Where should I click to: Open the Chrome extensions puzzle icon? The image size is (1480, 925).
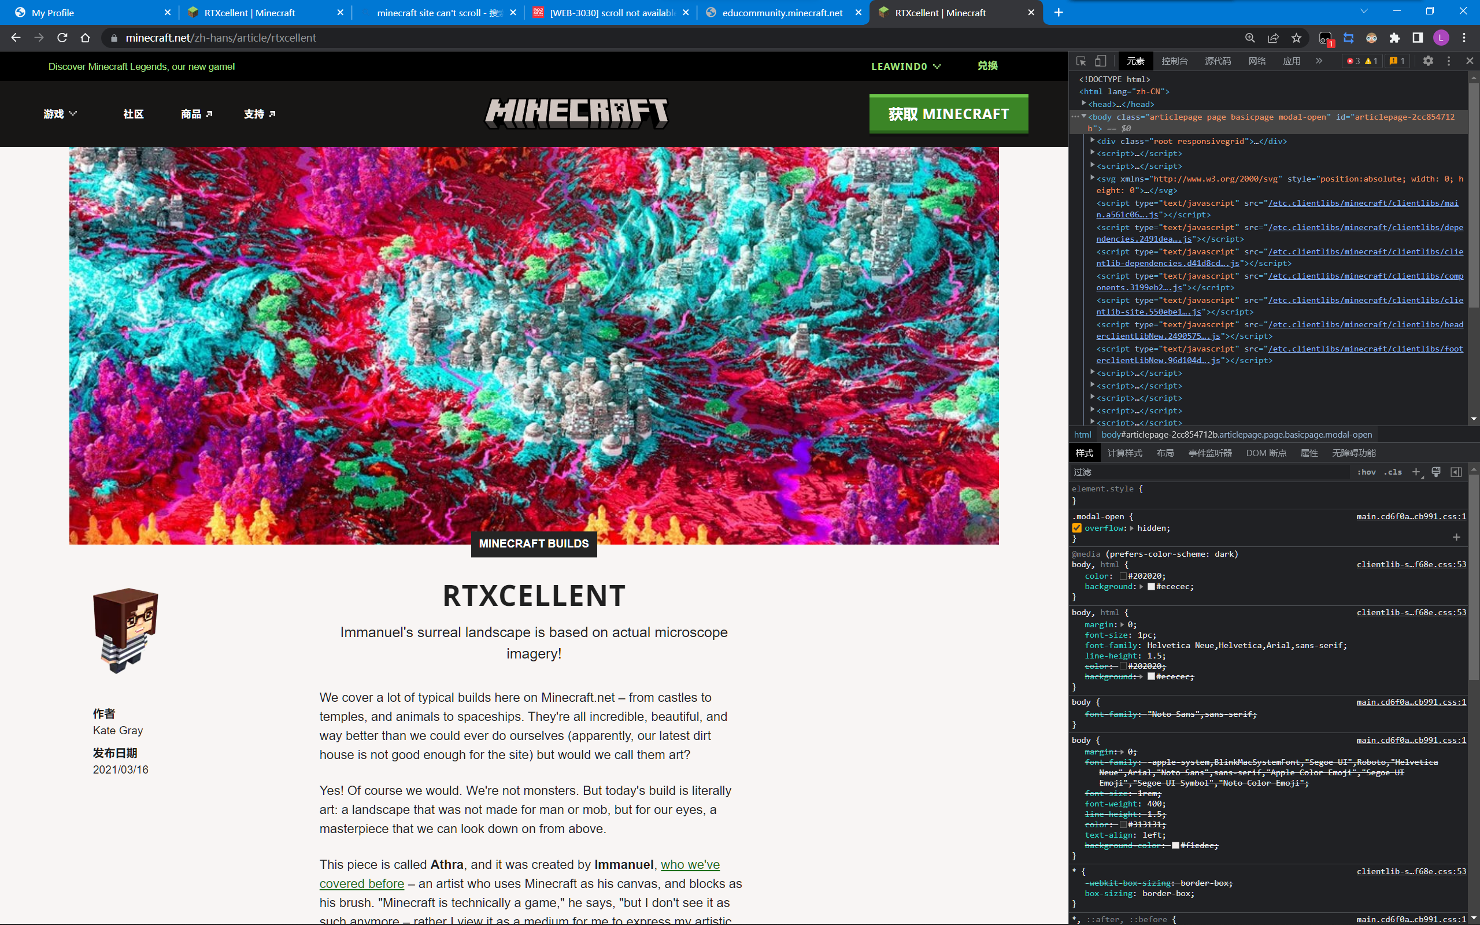[x=1394, y=38]
